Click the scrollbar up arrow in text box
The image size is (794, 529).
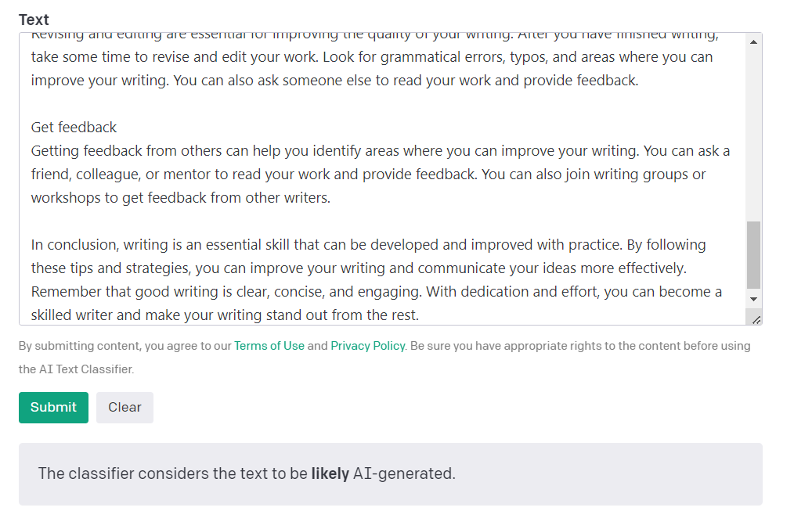click(x=753, y=41)
